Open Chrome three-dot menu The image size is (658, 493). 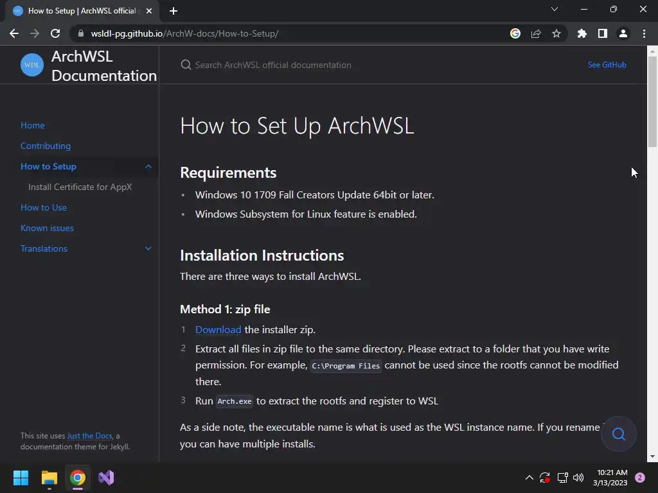644,33
